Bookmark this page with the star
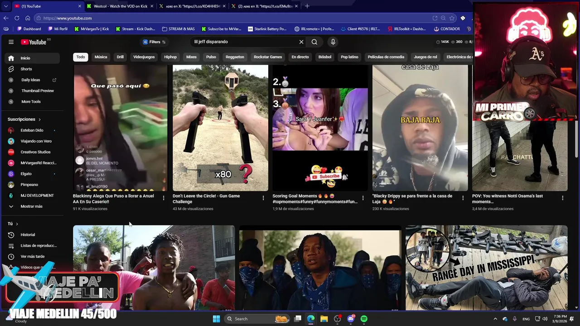Image resolution: width=580 pixels, height=326 pixels. [452, 18]
